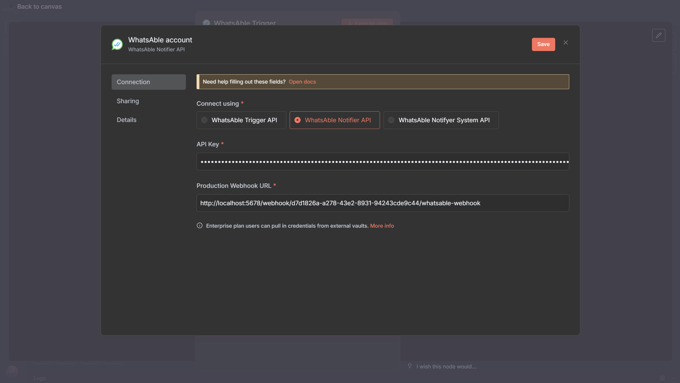
Task: Click the WhatsAble logo in dialog header
Action: pyautogui.click(x=117, y=44)
